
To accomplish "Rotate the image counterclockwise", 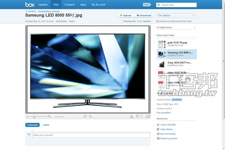I will click(85, 116).
